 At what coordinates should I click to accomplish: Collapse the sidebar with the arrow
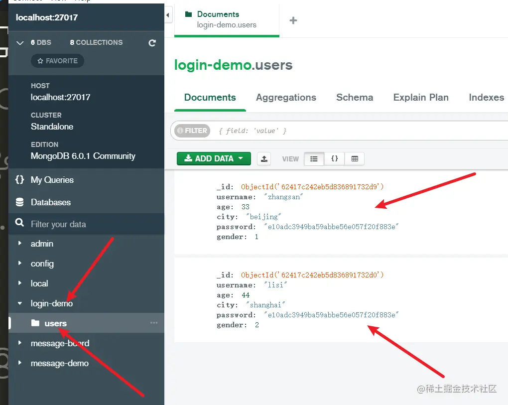tap(168, 15)
